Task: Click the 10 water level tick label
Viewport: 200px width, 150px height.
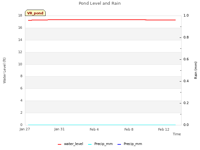Action: [20, 64]
